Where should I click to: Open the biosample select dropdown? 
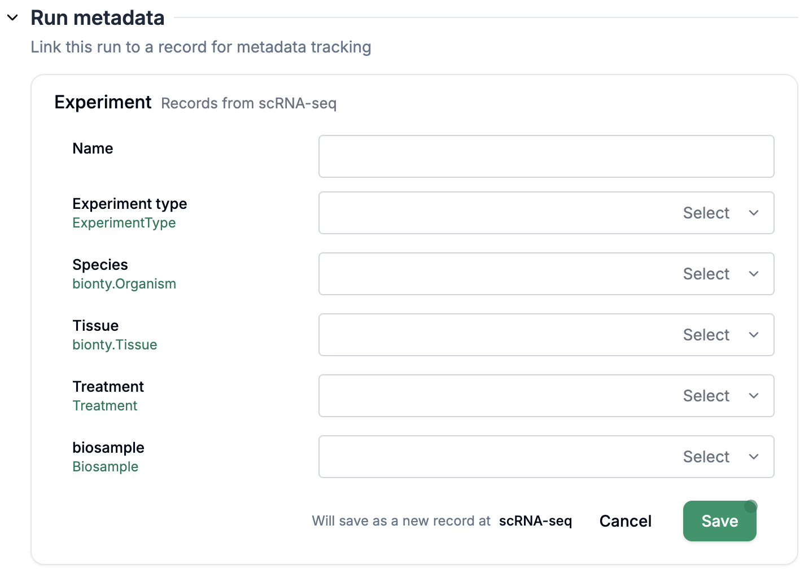coord(545,457)
